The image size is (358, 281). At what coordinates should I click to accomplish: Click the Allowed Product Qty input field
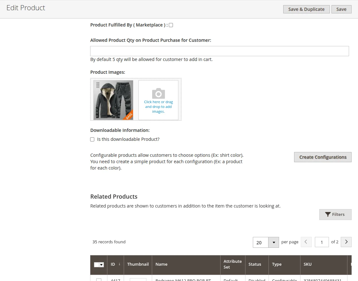click(x=219, y=51)
